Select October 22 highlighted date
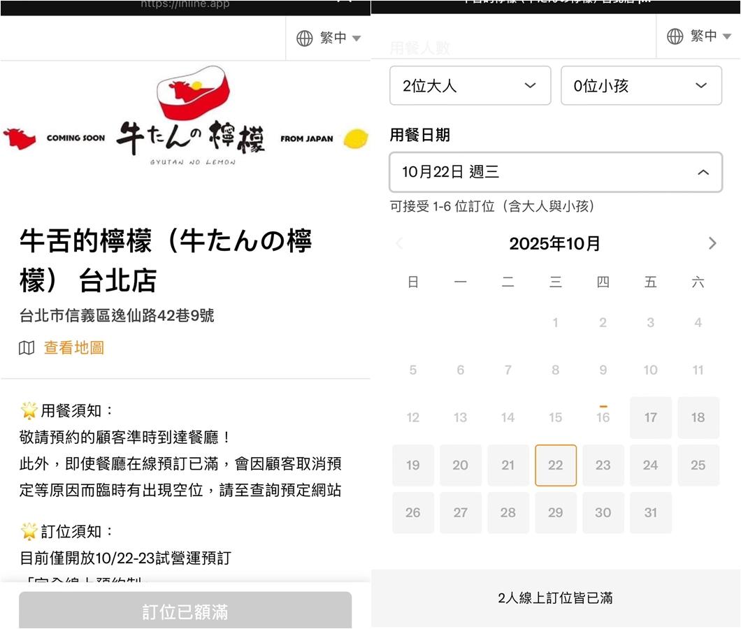The width and height of the screenshot is (741, 629). coord(556,465)
